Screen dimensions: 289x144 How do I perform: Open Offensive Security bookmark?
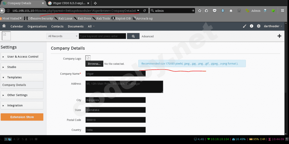38,18
